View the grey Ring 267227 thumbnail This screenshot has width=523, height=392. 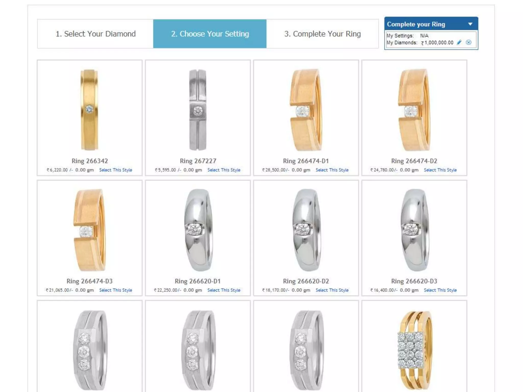(x=198, y=110)
